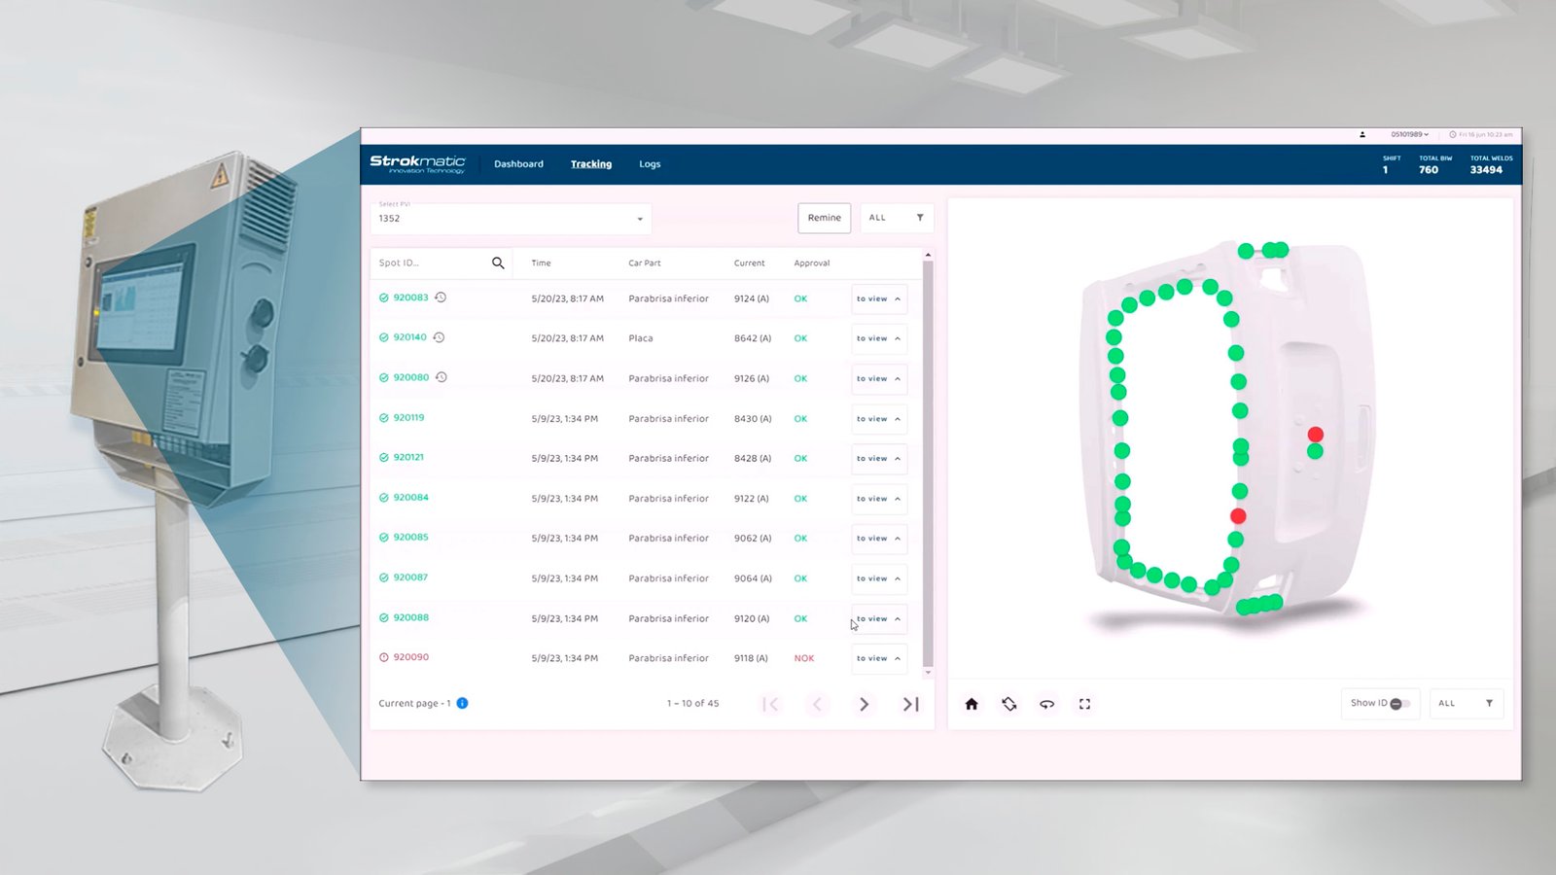
Task: Click history icon next to spot 920083
Action: (441, 297)
